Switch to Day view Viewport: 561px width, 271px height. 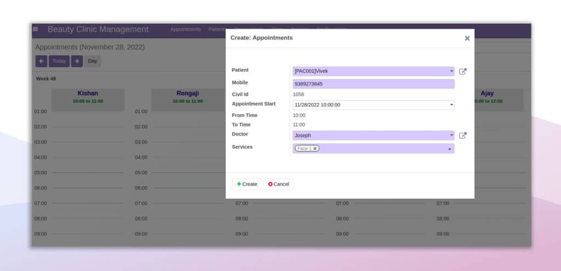(93, 61)
